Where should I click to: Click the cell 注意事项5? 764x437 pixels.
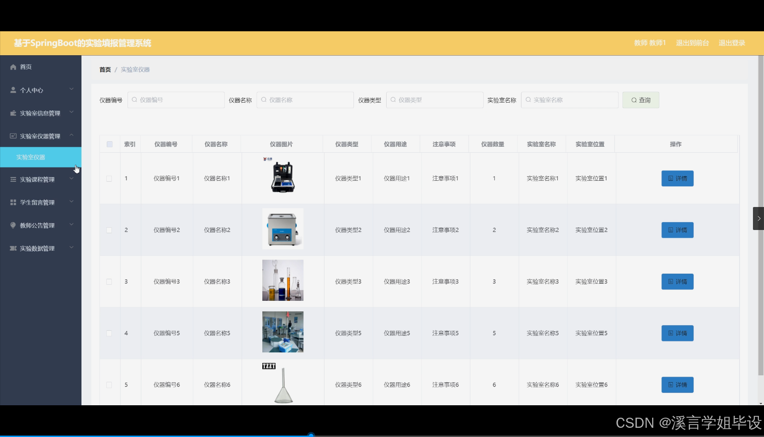445,333
